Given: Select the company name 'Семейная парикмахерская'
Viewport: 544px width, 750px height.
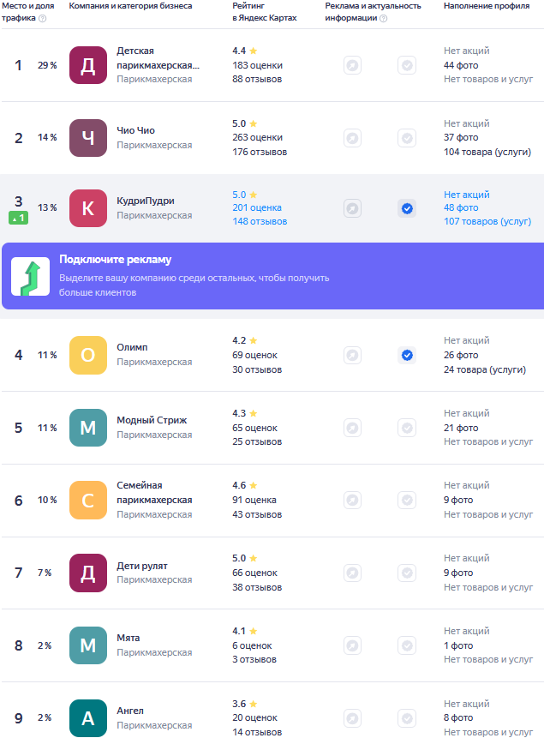Looking at the screenshot, I should click(x=154, y=493).
